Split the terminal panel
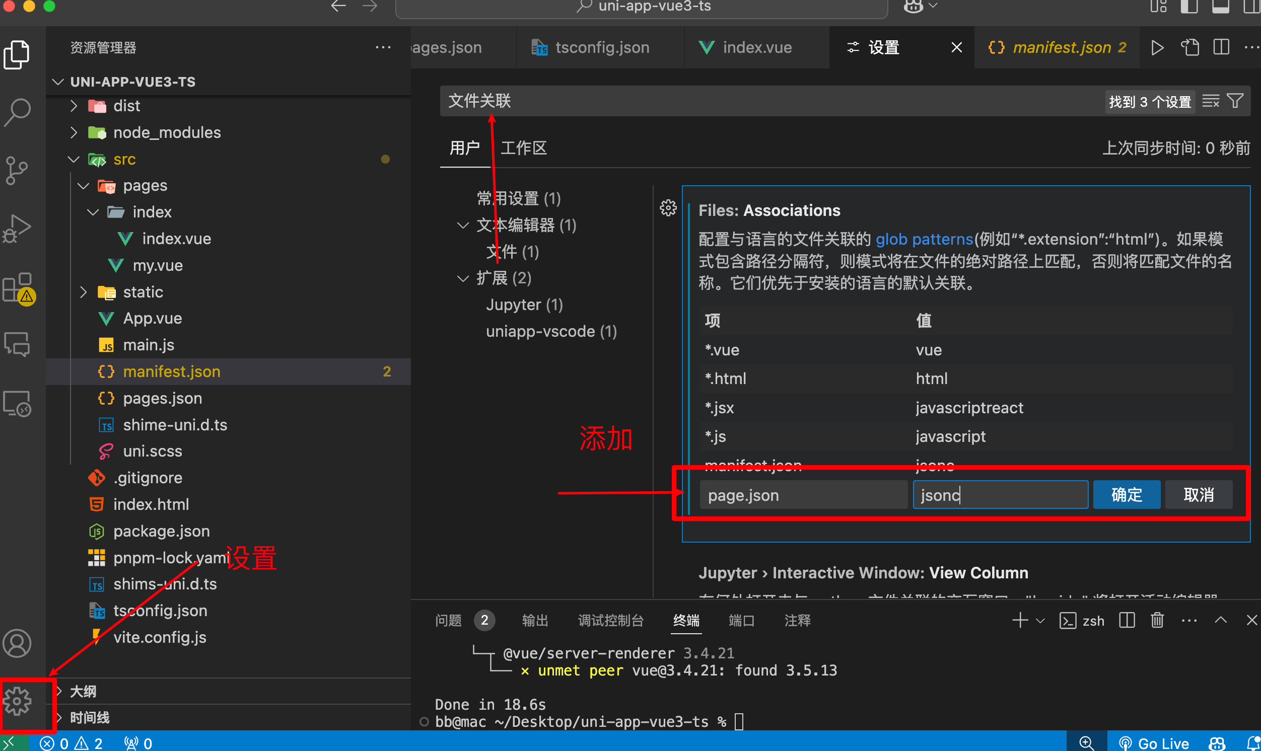1261x751 pixels. pyautogui.click(x=1127, y=620)
